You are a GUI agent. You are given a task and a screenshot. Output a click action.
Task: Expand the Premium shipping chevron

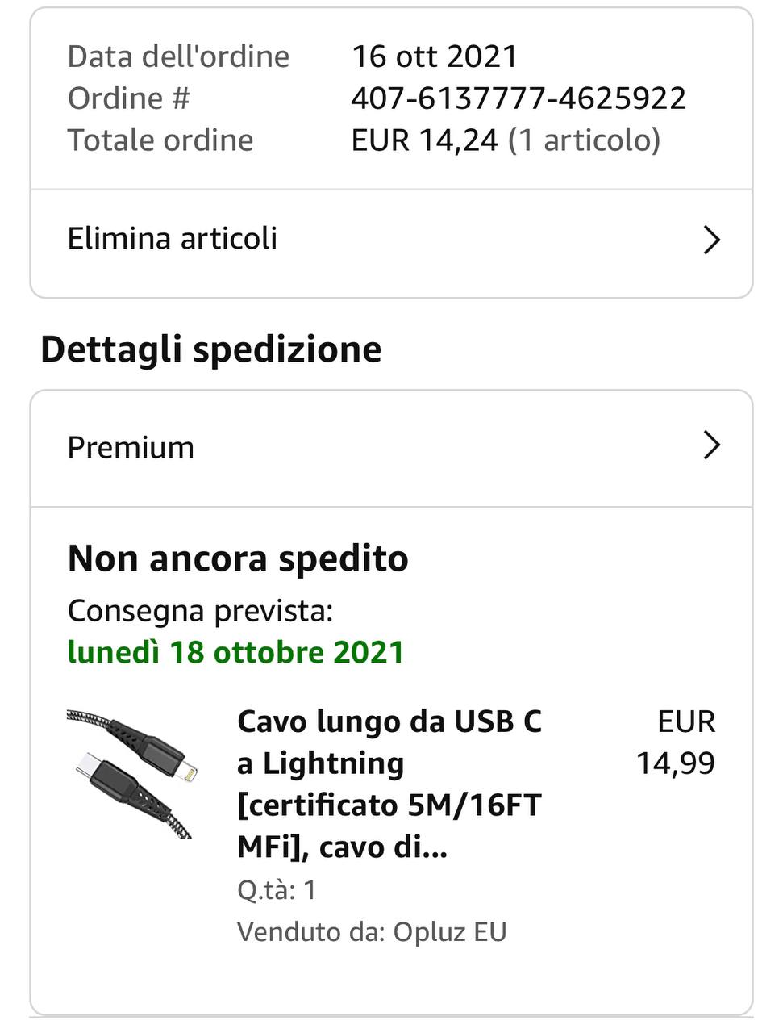[x=711, y=445]
